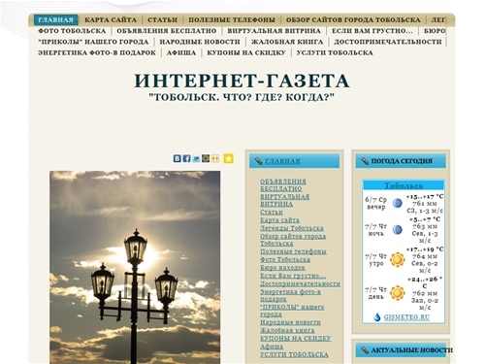This screenshot has width=485, height=364.
Task: Open sidebar link ОБЪЯВЛЕНИЯ БЕСПЛАТНО
Action: pyautogui.click(x=283, y=185)
